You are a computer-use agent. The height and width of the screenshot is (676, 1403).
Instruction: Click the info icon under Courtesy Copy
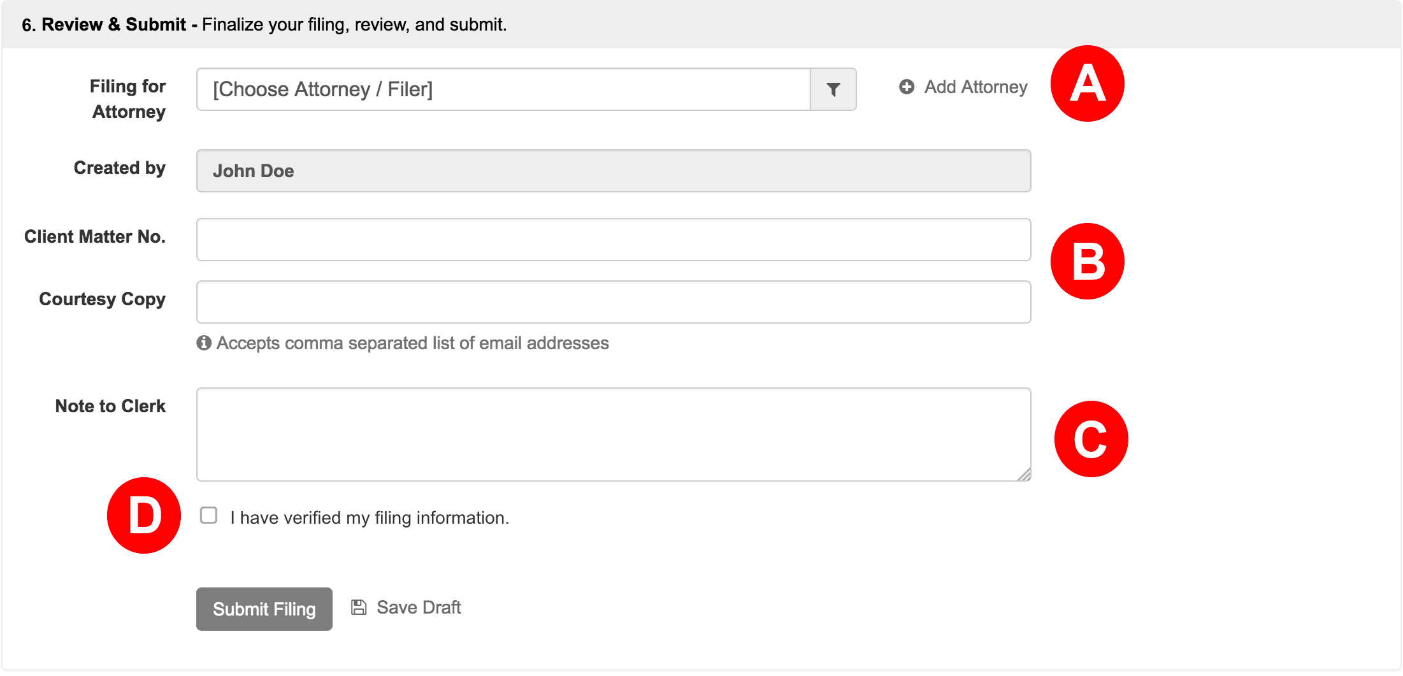point(204,343)
